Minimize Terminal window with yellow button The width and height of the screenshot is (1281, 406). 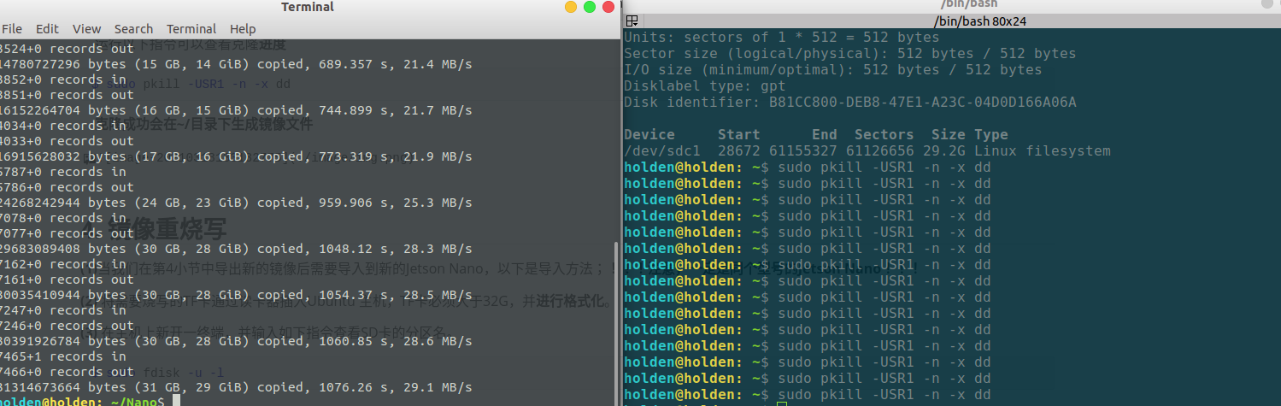[x=571, y=7]
